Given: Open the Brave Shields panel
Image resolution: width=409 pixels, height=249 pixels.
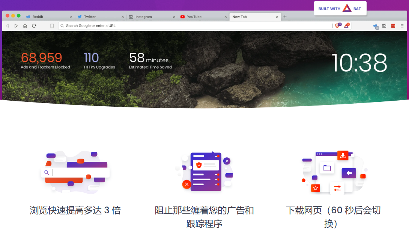Looking at the screenshot, I should click(337, 26).
